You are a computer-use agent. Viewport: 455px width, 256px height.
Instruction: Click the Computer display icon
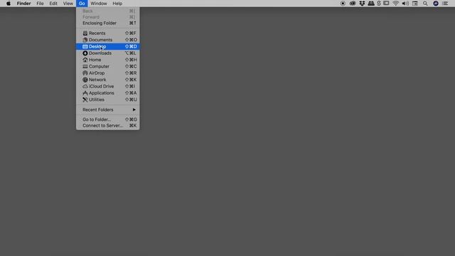click(x=85, y=66)
